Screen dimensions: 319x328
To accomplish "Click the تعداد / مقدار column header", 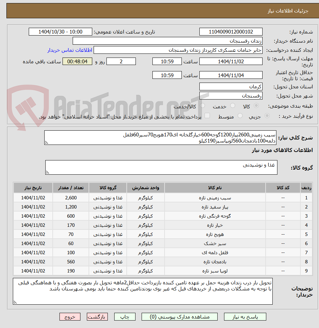I will [x=71, y=188].
